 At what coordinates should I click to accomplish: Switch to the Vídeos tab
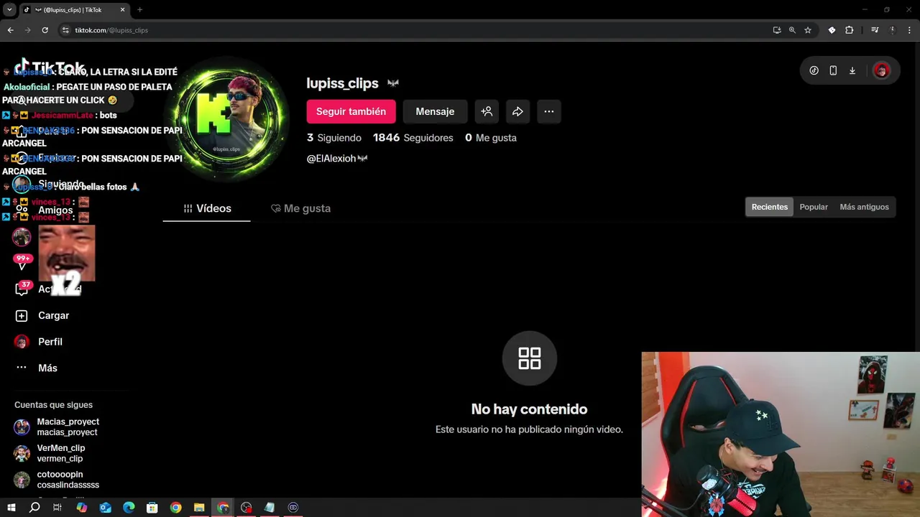(x=207, y=208)
